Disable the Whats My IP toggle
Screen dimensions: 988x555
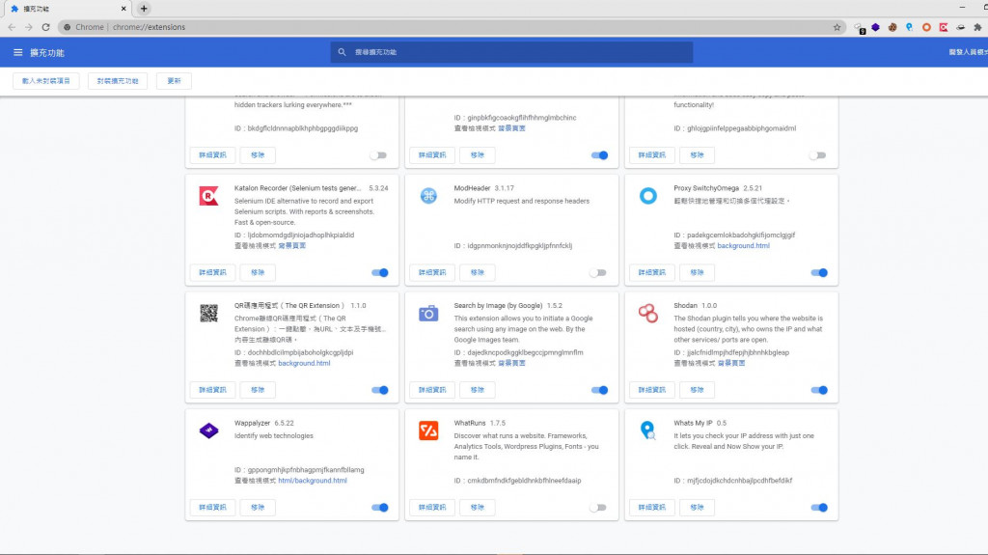coord(819,507)
